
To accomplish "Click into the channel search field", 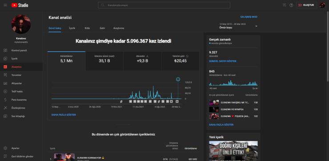I will (x=164, y=5).
